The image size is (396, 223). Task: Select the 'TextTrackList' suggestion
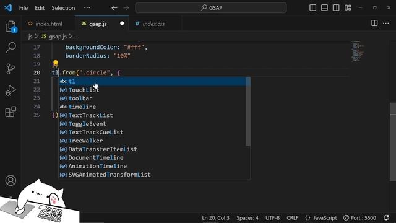tap(152, 115)
